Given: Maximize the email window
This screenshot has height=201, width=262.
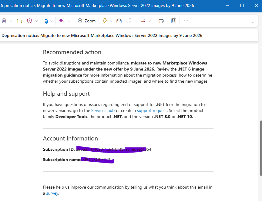Looking at the screenshot, I should pos(242,5).
